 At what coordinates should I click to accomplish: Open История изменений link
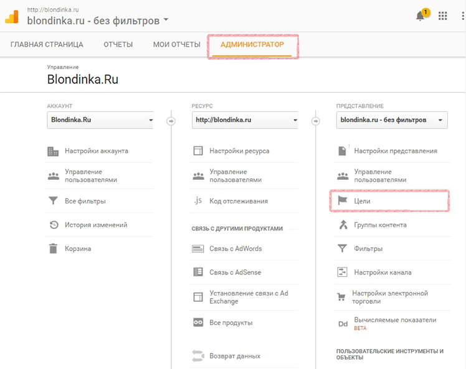[96, 225]
